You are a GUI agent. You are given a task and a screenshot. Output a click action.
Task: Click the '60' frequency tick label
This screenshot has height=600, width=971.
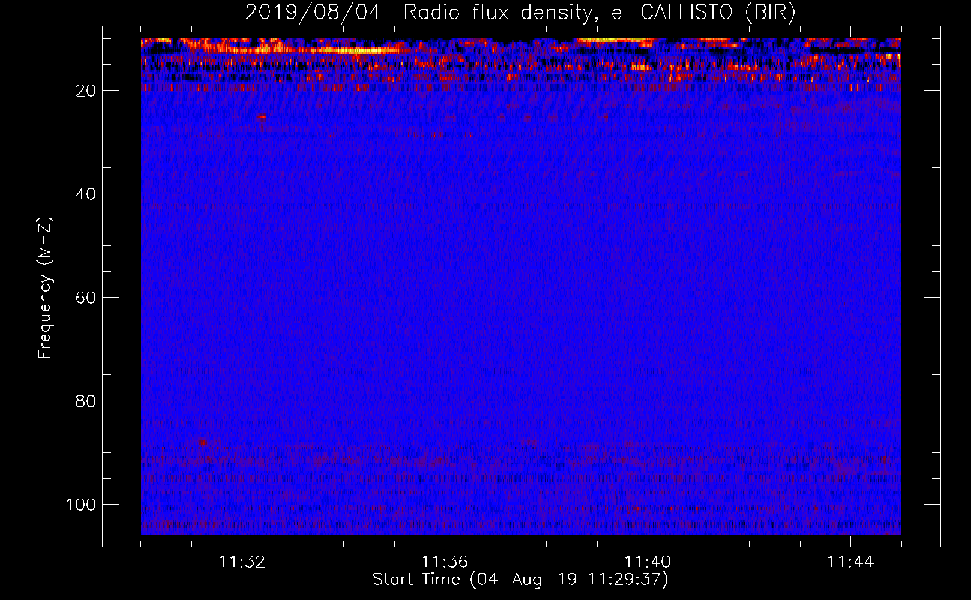click(86, 298)
